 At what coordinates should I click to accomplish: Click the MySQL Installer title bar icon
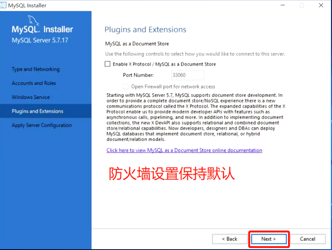pyautogui.click(x=3, y=5)
